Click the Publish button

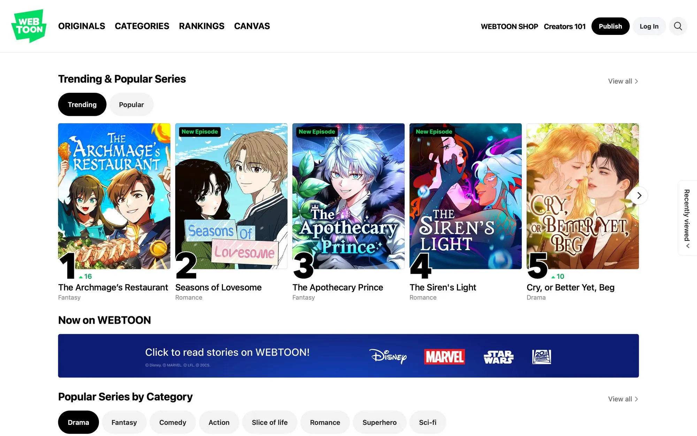click(x=610, y=26)
